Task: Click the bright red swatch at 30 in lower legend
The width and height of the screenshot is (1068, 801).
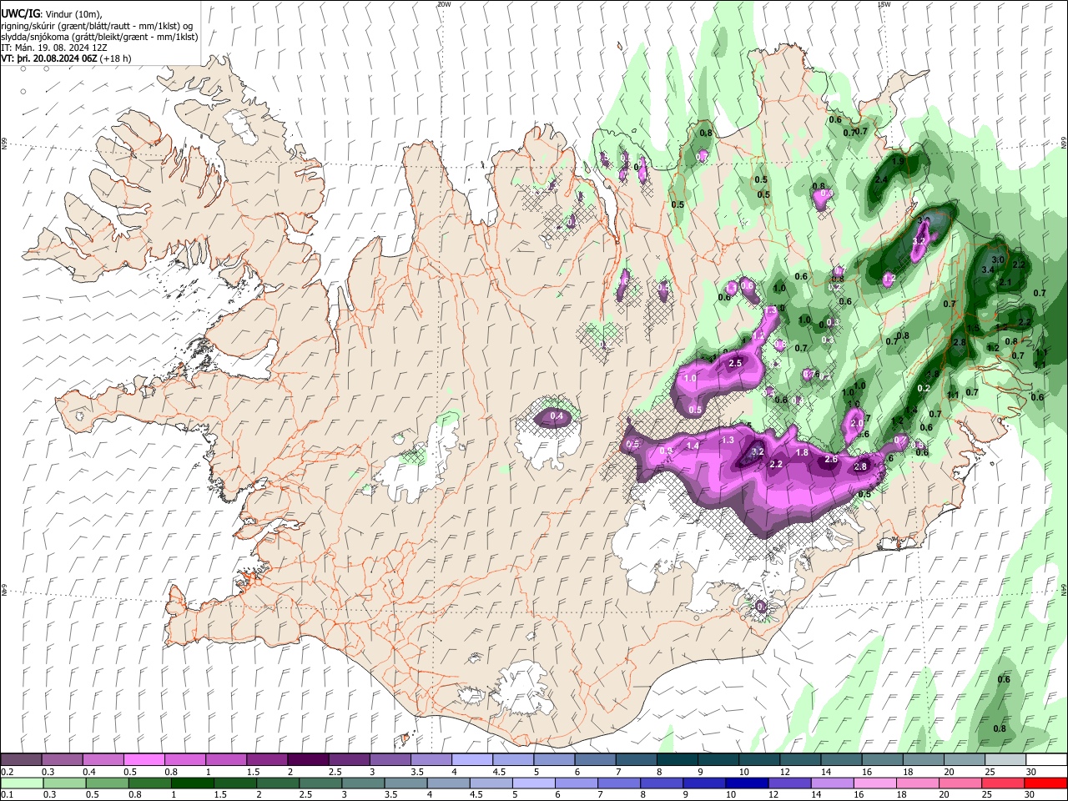Action: [x=1045, y=783]
